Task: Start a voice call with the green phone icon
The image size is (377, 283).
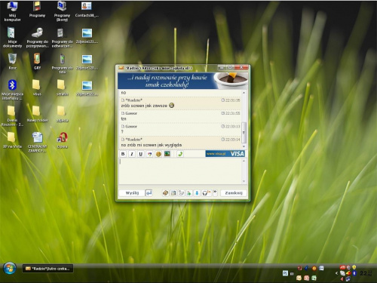Action: pyautogui.click(x=180, y=154)
